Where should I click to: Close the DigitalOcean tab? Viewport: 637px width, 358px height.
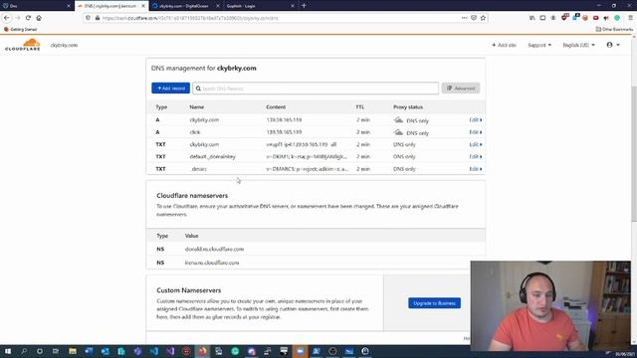click(218, 6)
